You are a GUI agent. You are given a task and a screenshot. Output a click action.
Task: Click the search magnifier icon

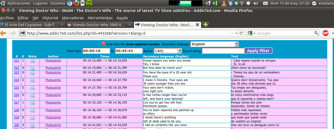316,33
